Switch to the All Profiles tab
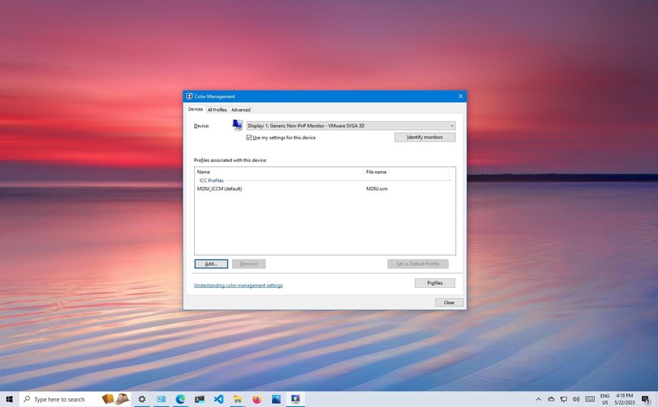This screenshot has width=658, height=407. point(216,109)
